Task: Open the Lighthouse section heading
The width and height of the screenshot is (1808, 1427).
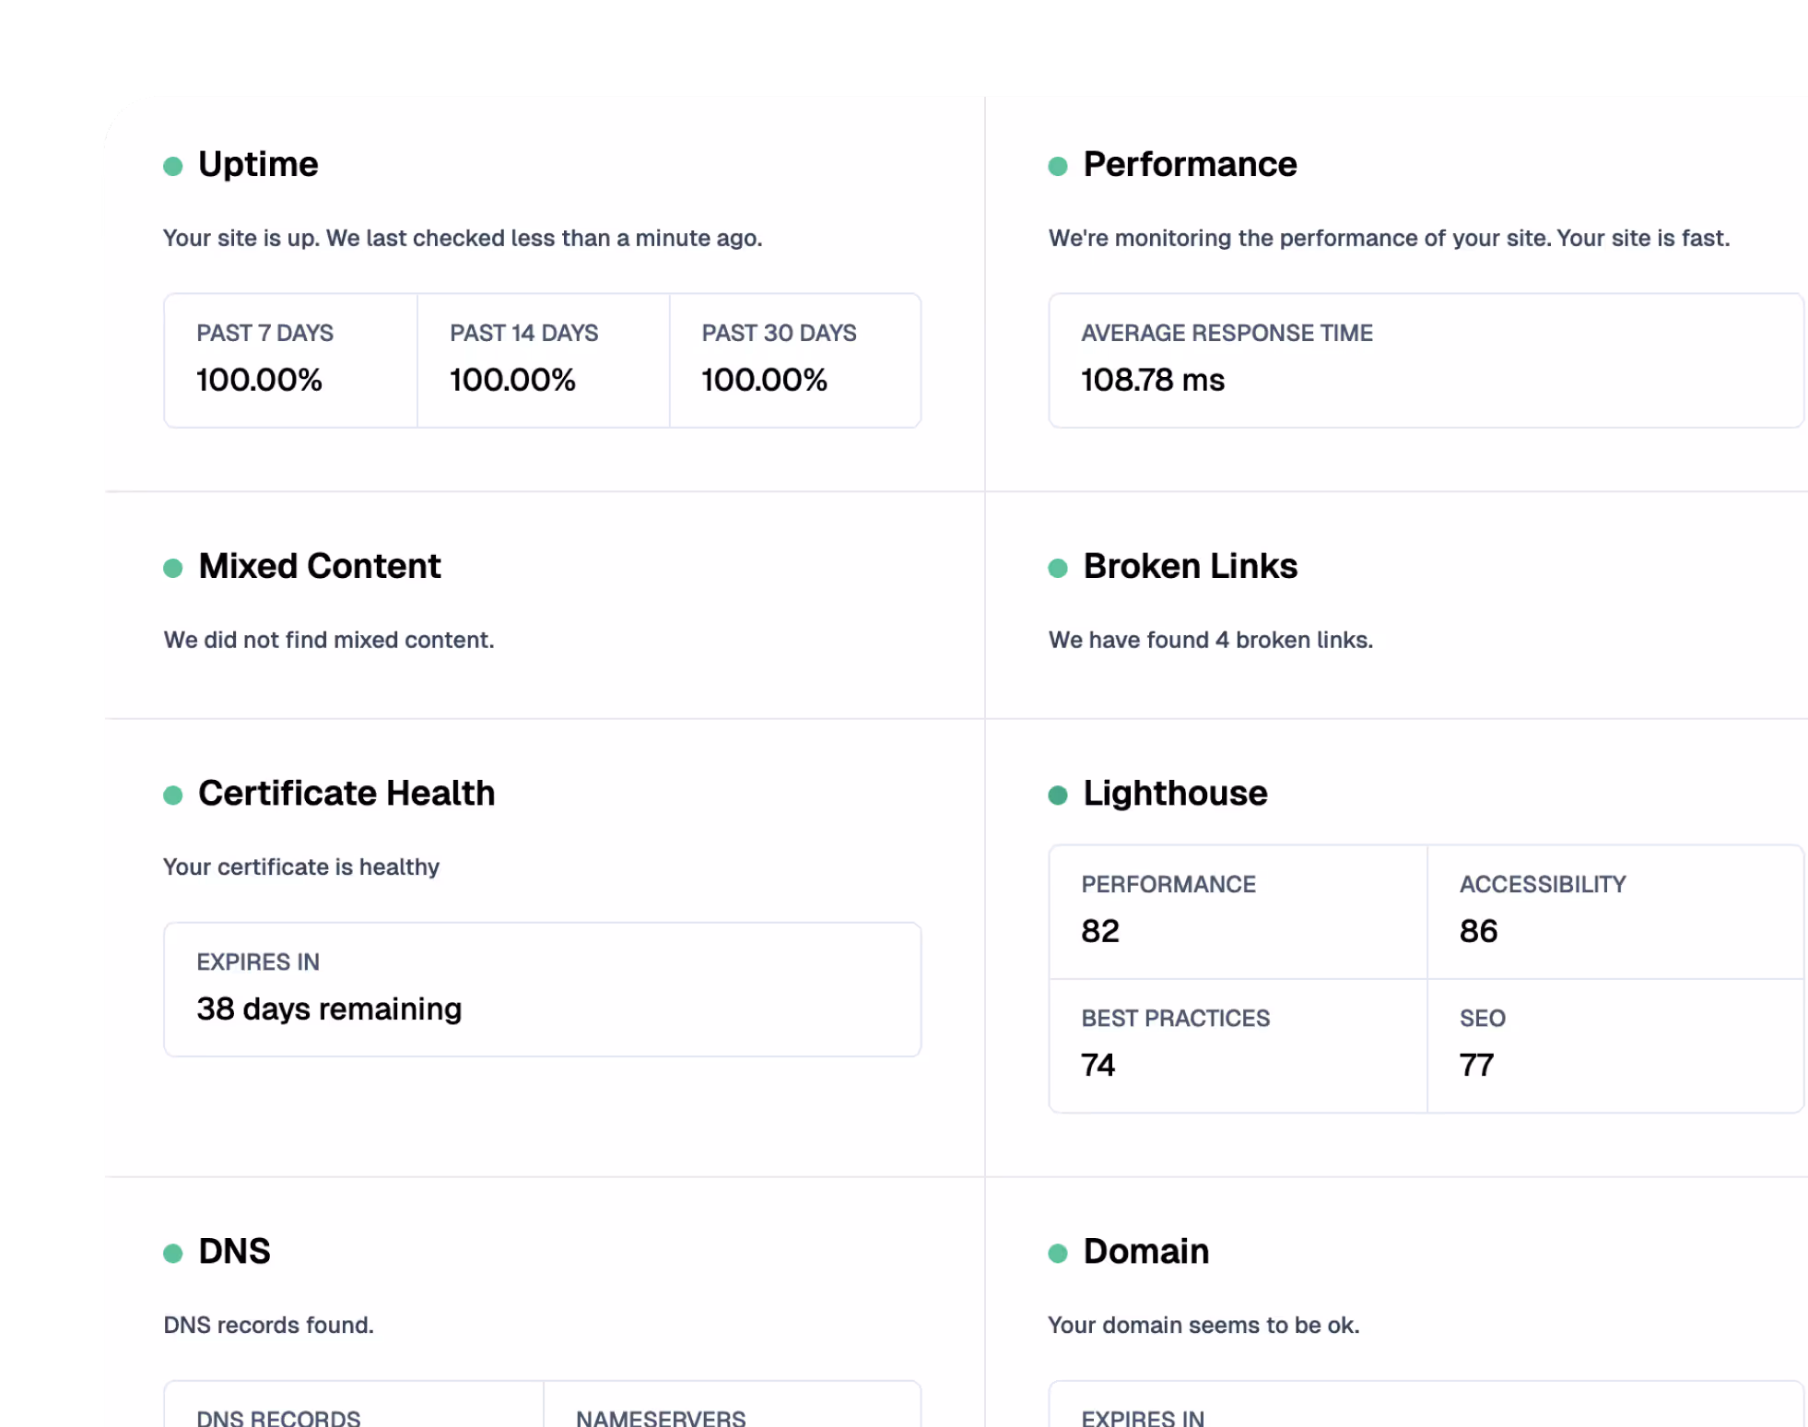Action: (1175, 793)
